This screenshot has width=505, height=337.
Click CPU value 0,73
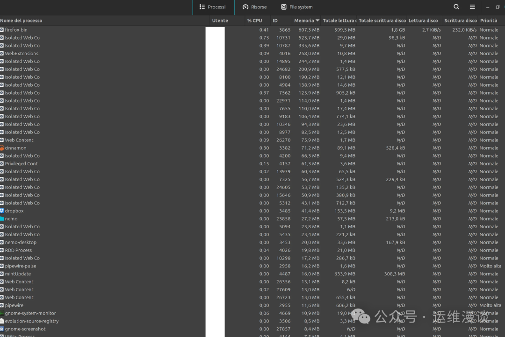(264, 38)
